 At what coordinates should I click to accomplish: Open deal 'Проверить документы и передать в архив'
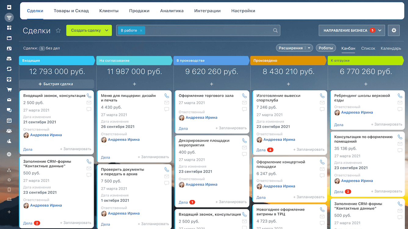click(123, 172)
